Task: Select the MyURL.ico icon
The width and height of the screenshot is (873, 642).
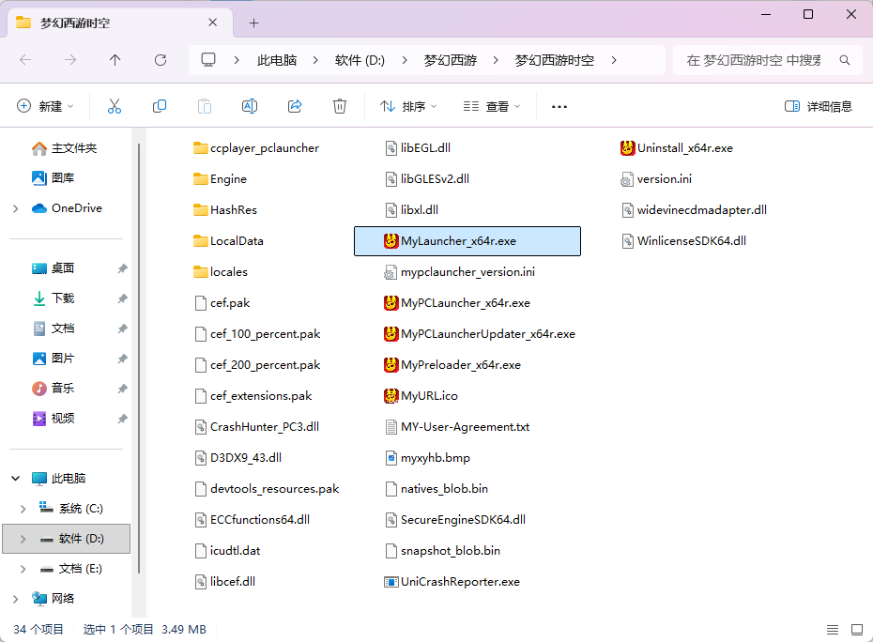Action: 391,396
